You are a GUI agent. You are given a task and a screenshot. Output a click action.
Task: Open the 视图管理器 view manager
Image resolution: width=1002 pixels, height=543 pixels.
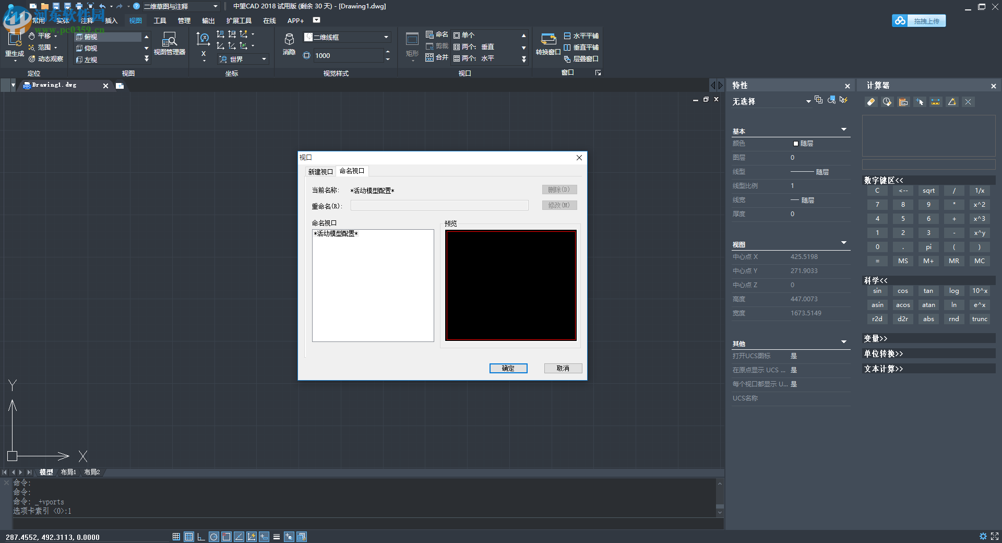pos(169,44)
